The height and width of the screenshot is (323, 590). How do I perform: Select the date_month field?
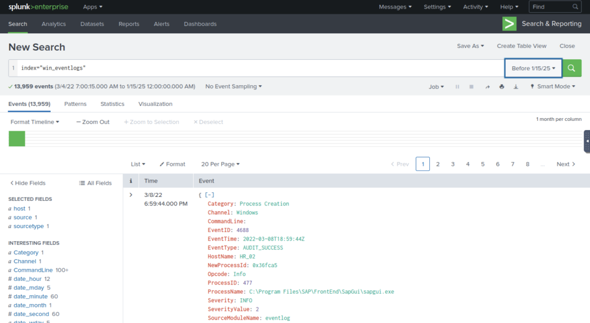point(30,305)
